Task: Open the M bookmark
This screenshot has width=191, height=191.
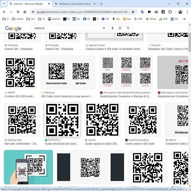Action: (66, 19)
